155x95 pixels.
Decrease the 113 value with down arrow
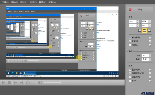point(138,26)
